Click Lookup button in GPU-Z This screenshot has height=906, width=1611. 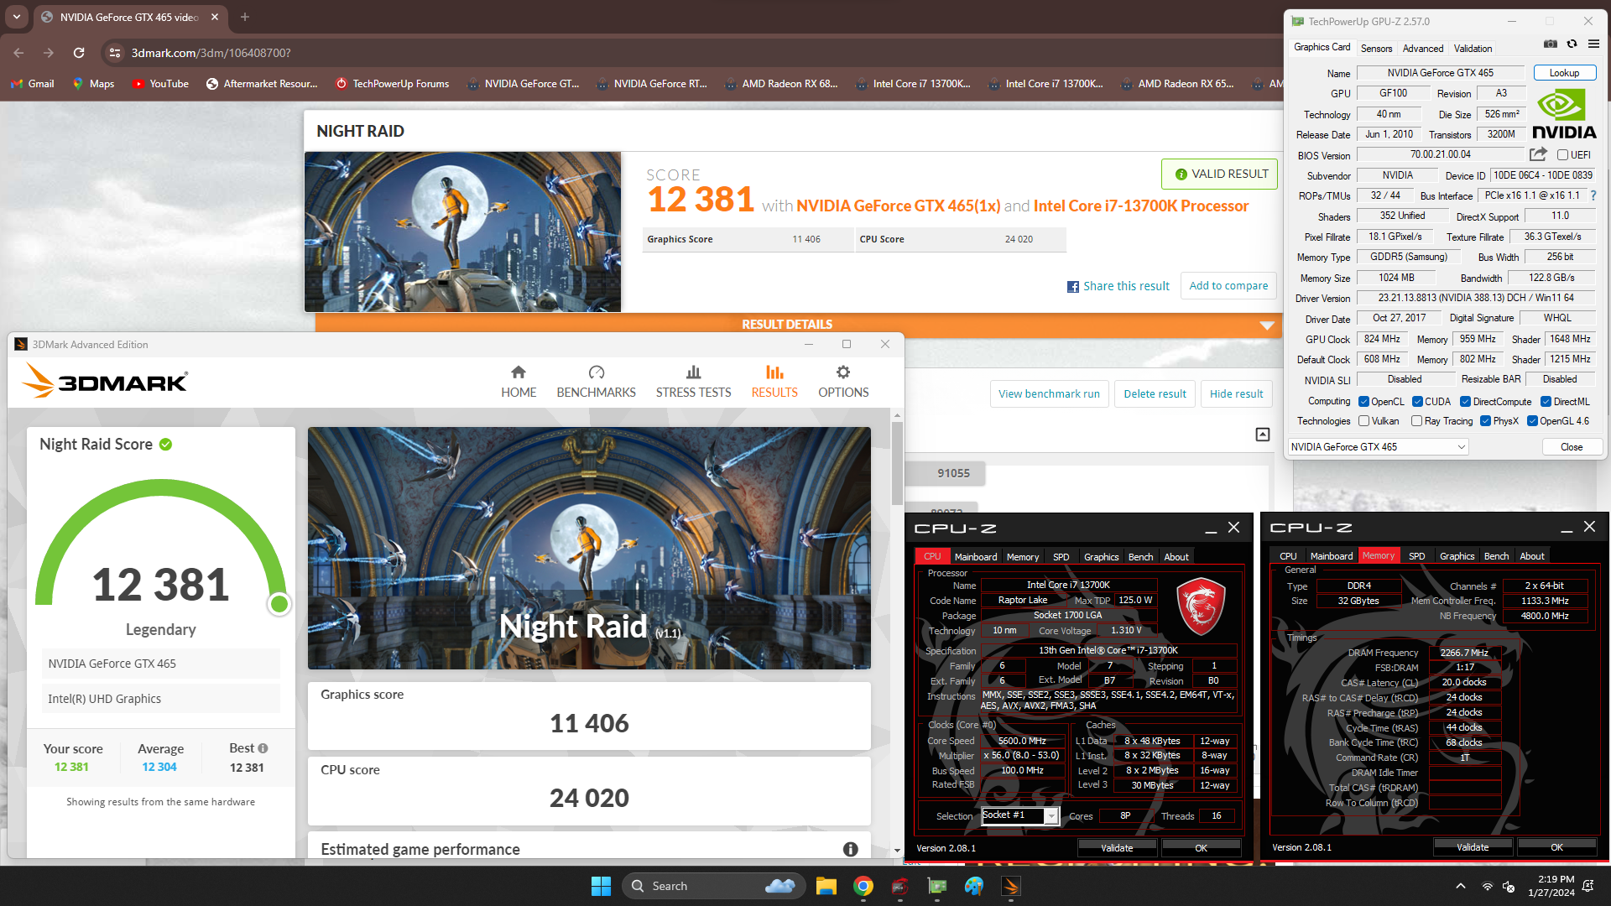click(1564, 73)
